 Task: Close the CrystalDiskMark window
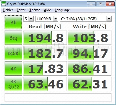point(110,4)
